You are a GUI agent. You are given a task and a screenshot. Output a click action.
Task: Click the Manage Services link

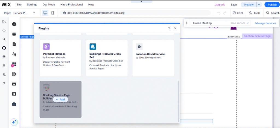266,23
